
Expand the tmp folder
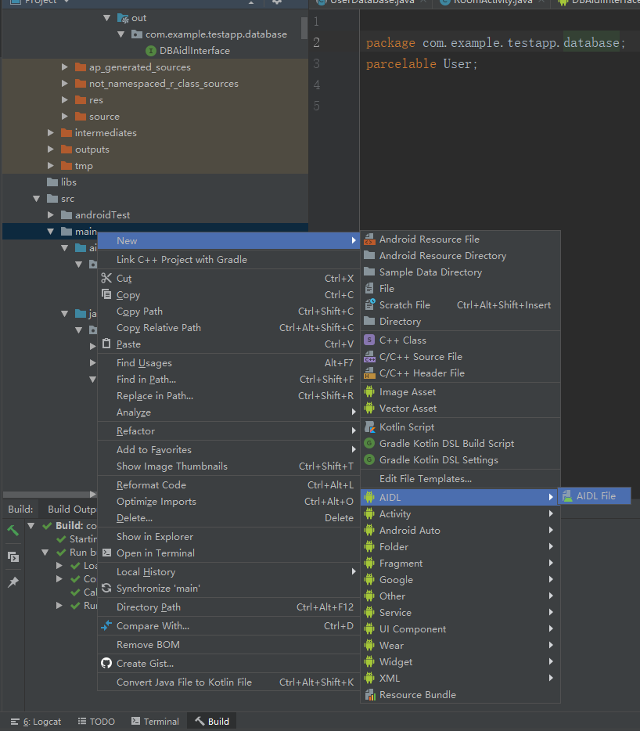coord(51,165)
